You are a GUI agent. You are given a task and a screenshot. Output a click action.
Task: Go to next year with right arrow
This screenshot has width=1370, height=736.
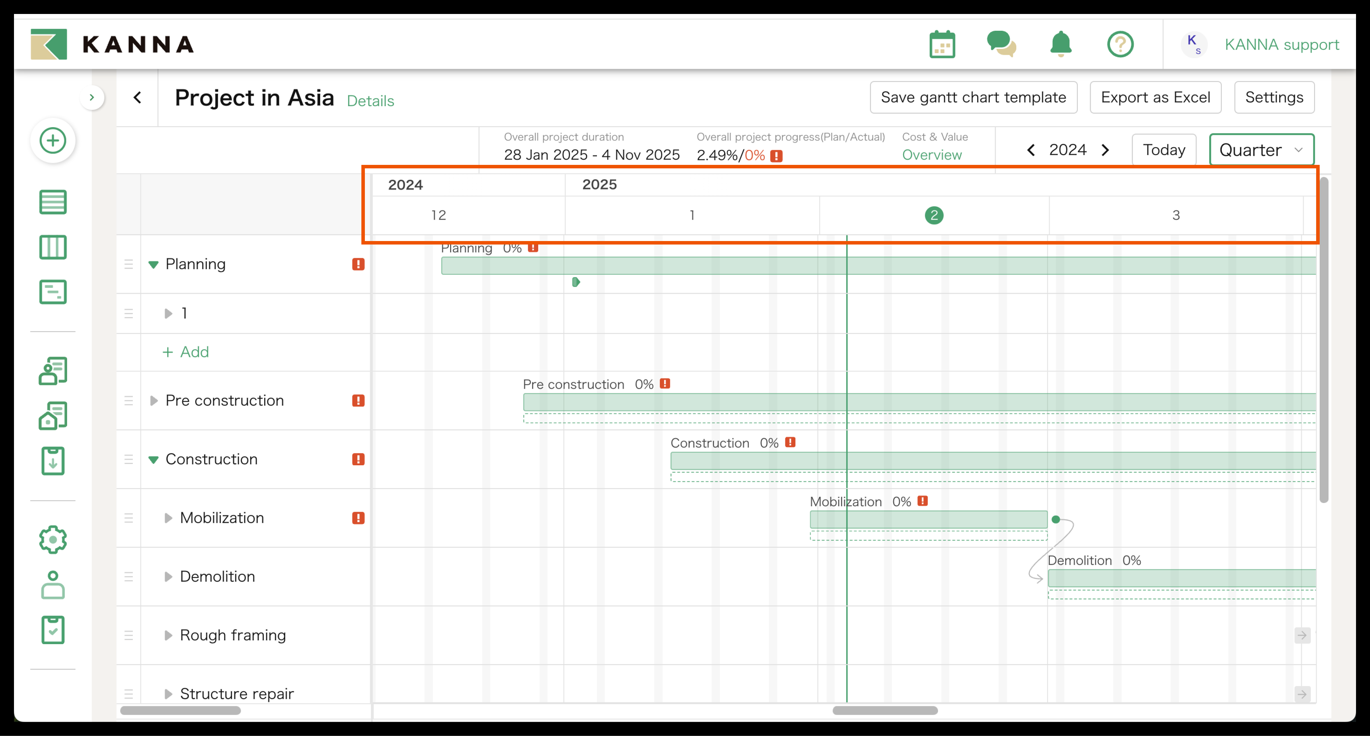[x=1105, y=150]
